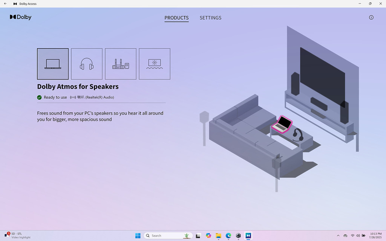Click the OneDrive cloud tray icon

click(345, 236)
